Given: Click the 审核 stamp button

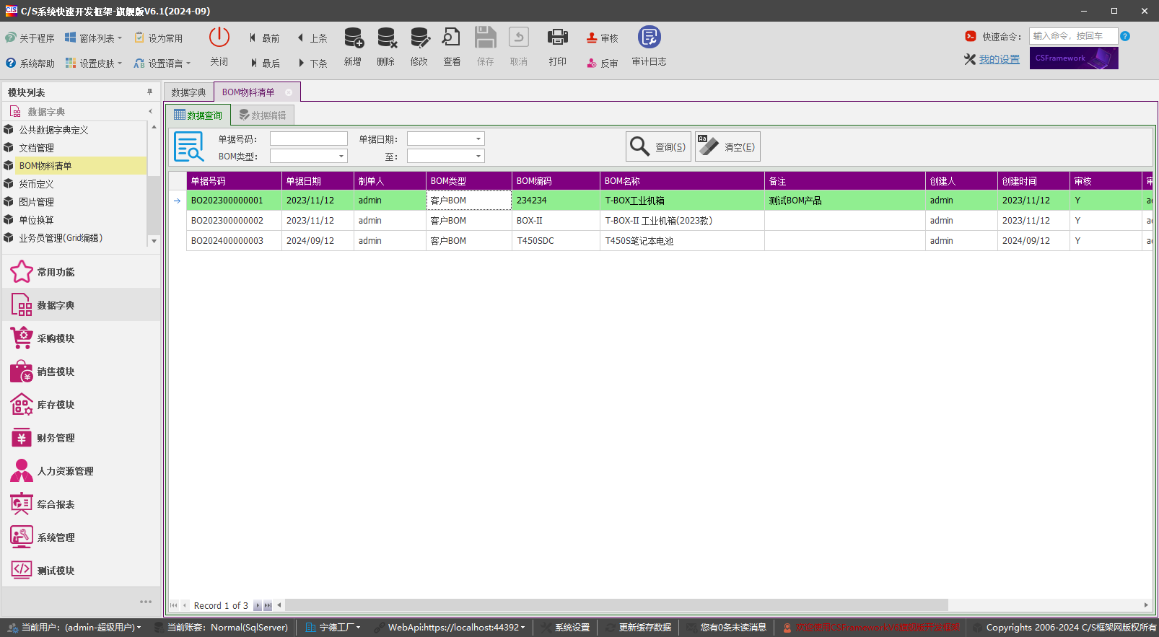Looking at the screenshot, I should click(603, 38).
